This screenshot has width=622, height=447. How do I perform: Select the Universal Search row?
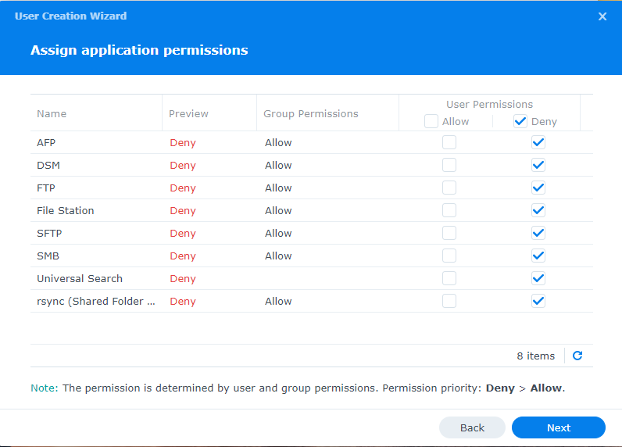[x=80, y=278]
